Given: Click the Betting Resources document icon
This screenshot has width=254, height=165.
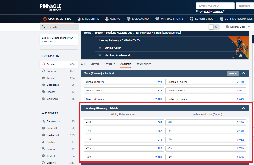Looking at the screenshot, I should pyautogui.click(x=221, y=19).
